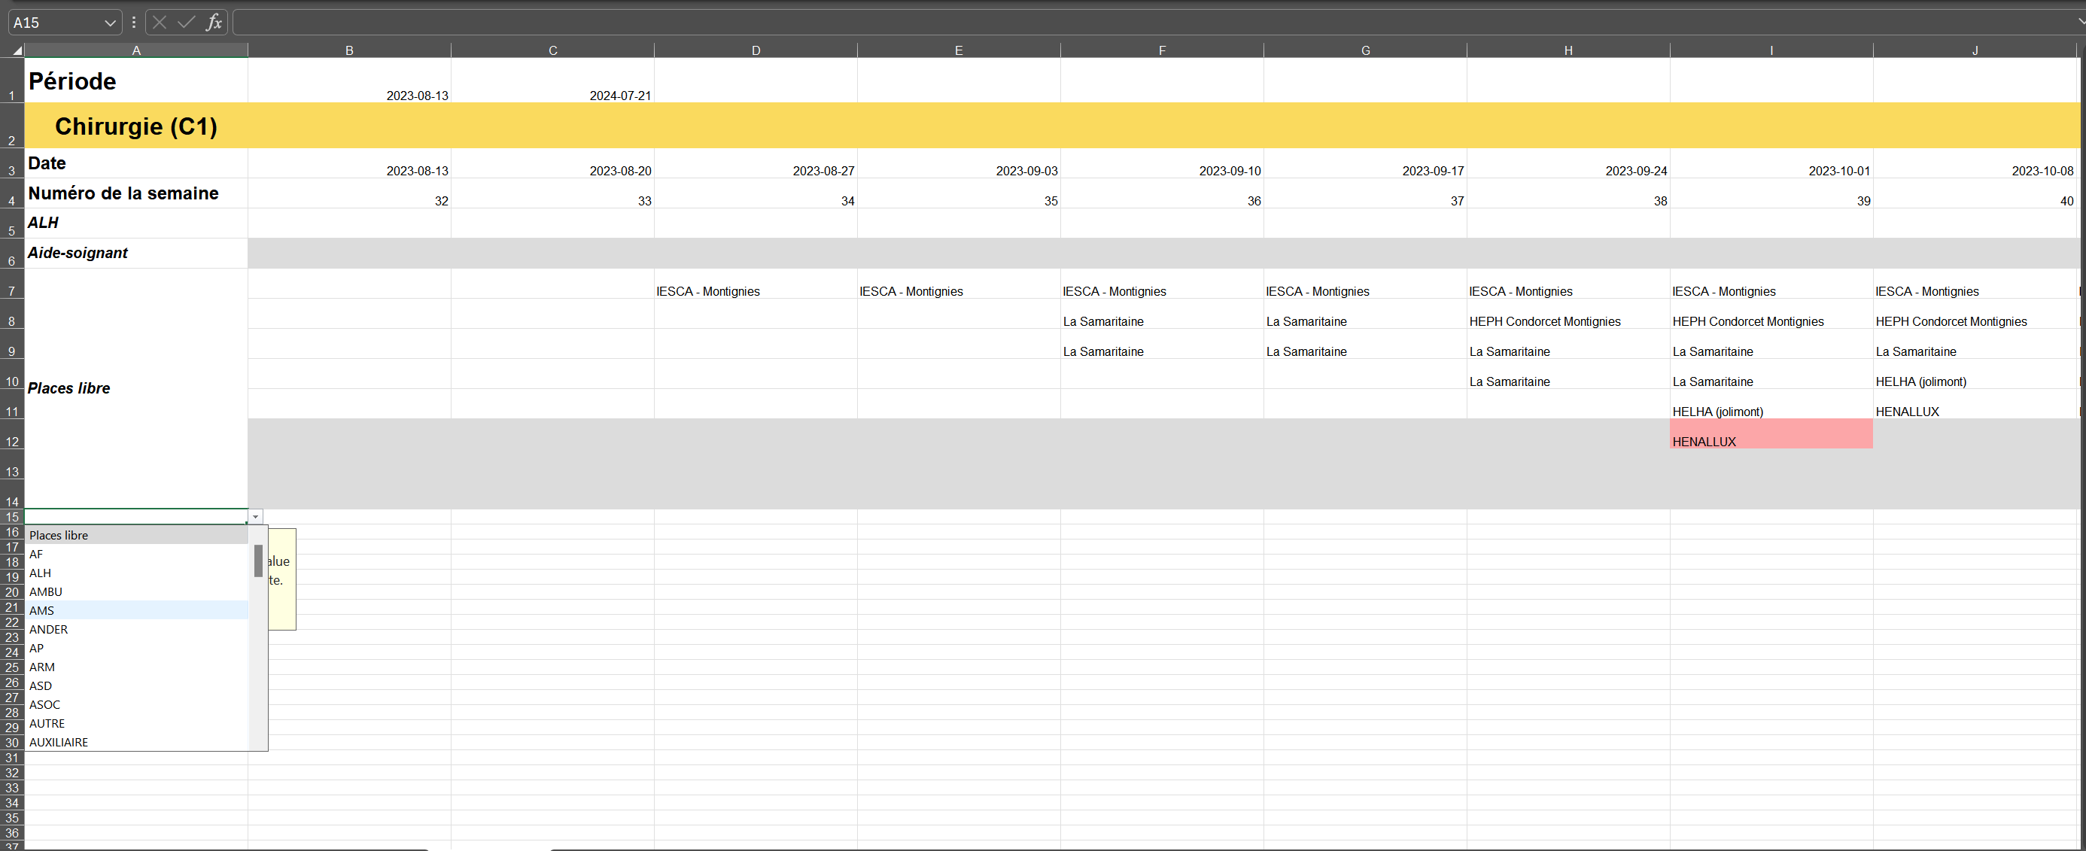Image resolution: width=2086 pixels, height=851 pixels.
Task: Click the Name Box showing A15
Action: 56,23
